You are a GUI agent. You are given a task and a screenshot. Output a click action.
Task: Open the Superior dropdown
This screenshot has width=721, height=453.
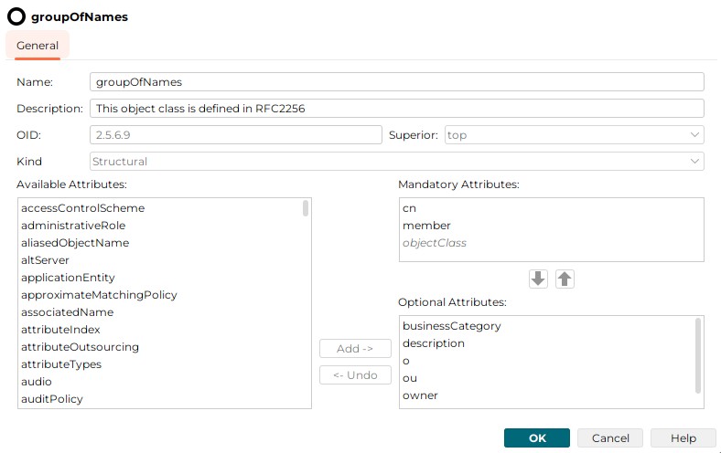[x=574, y=135]
